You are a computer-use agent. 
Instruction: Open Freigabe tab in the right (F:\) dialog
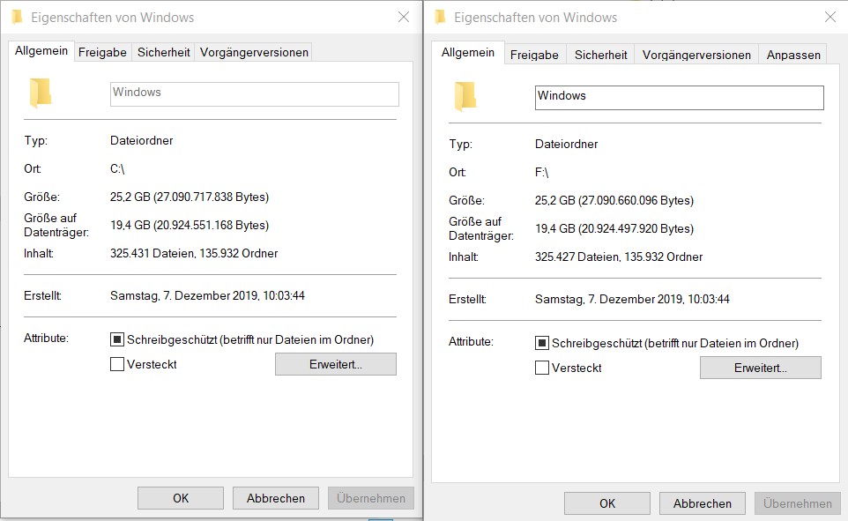click(x=534, y=56)
